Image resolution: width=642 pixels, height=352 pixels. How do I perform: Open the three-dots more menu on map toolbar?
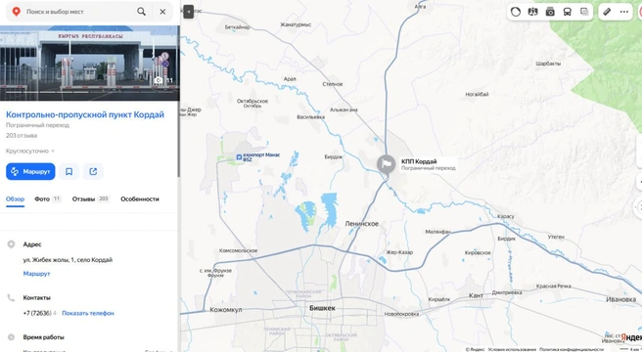pyautogui.click(x=624, y=12)
